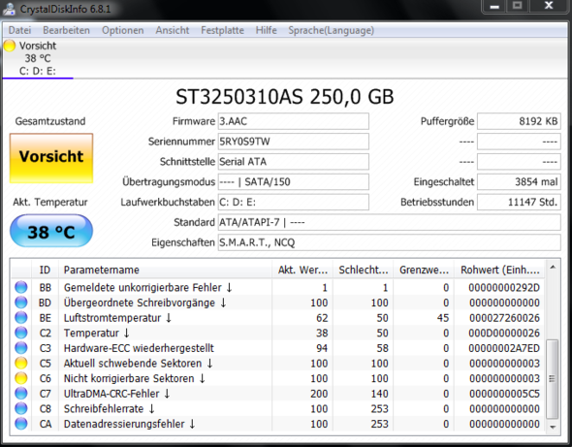Click the Seriennummer field 5RY0S9TW
Screen dimensions: 572x447
pyautogui.click(x=294, y=142)
